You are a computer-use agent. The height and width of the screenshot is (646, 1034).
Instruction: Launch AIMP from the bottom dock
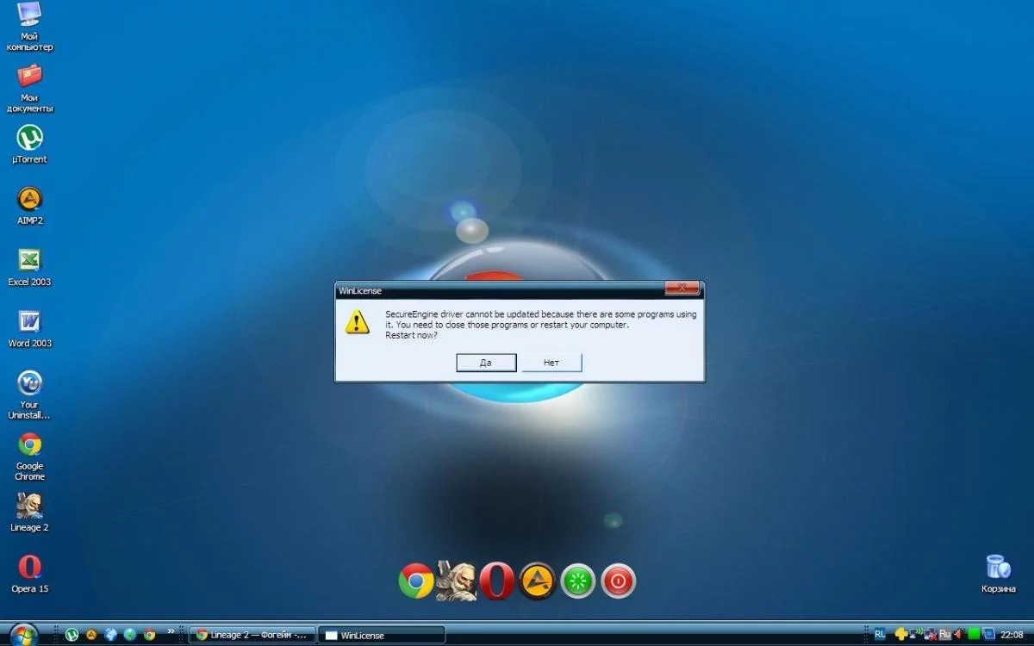click(537, 581)
